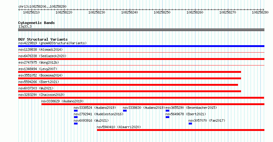
Task: Click ruler position 108258210
Action: tap(31, 12)
